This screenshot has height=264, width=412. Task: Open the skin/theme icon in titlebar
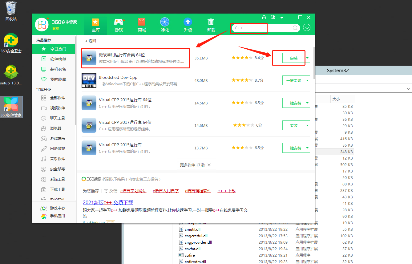pyautogui.click(x=263, y=18)
